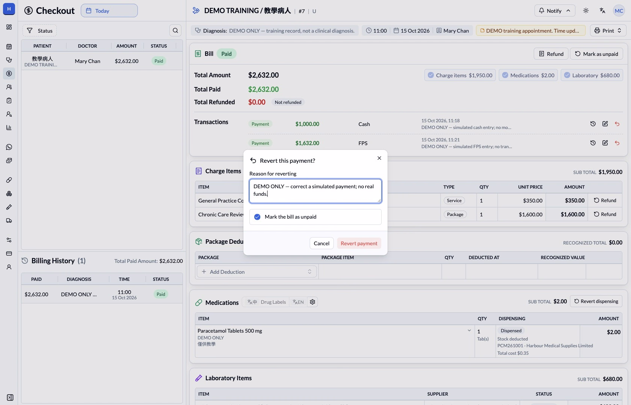Edit the Cash payment transaction
The width and height of the screenshot is (631, 405).
point(605,124)
